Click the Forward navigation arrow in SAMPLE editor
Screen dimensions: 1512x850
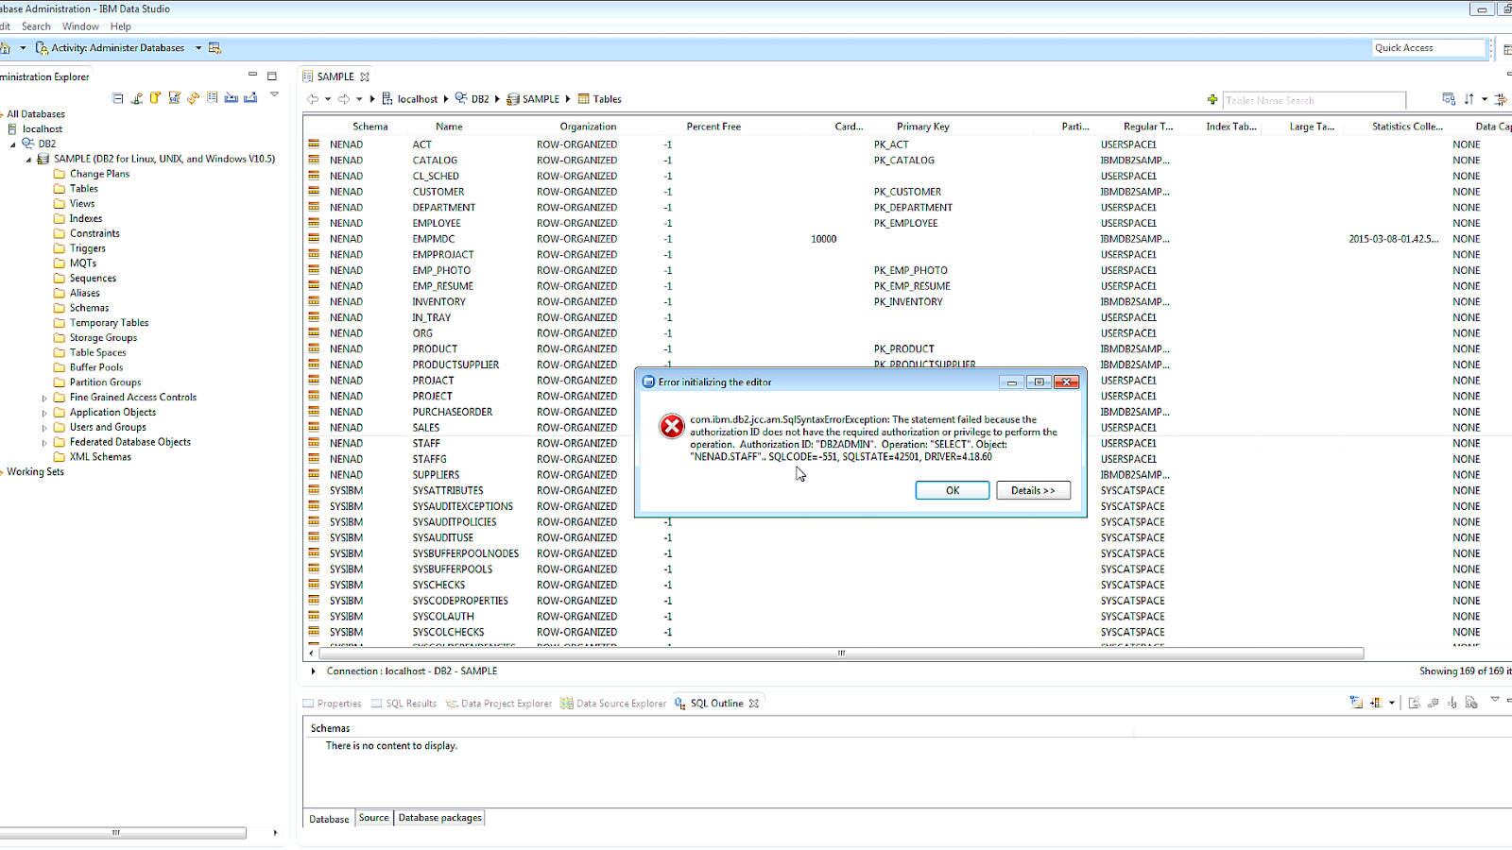(x=344, y=99)
